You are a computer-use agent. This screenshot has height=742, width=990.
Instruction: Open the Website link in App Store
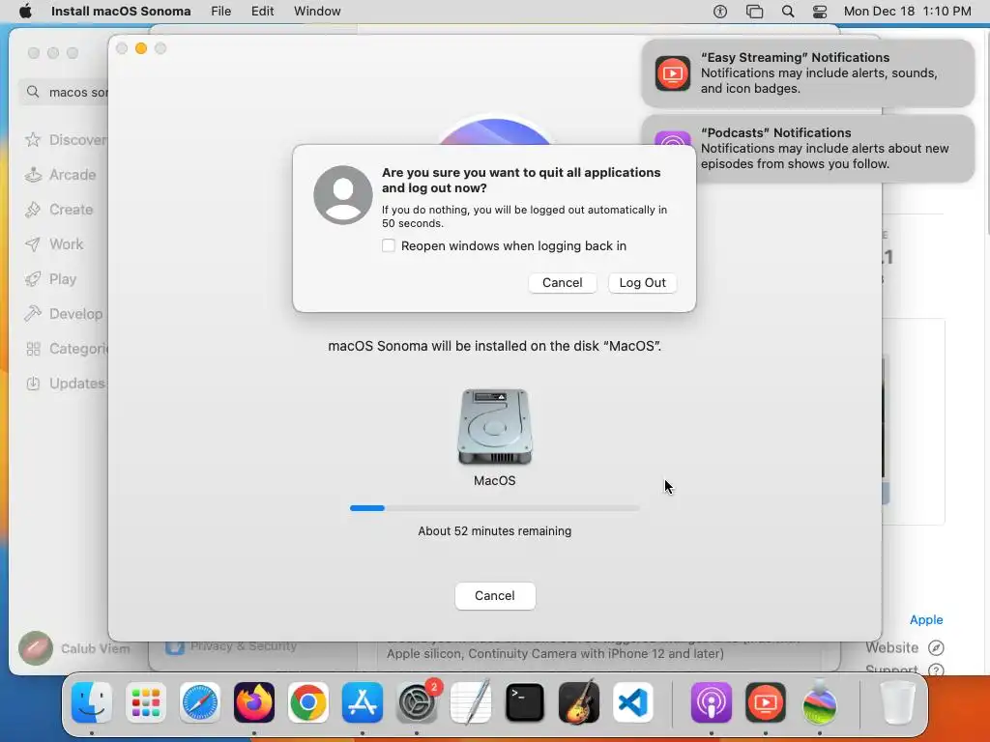904,647
